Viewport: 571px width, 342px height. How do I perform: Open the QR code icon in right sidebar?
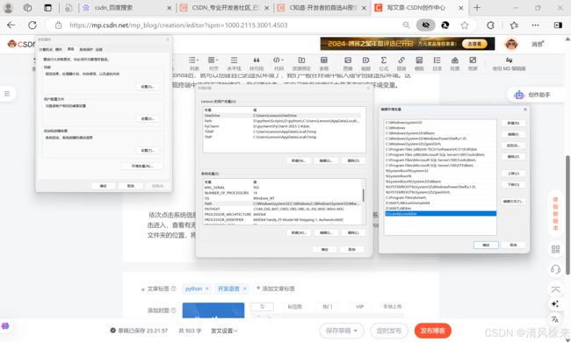[555, 249]
